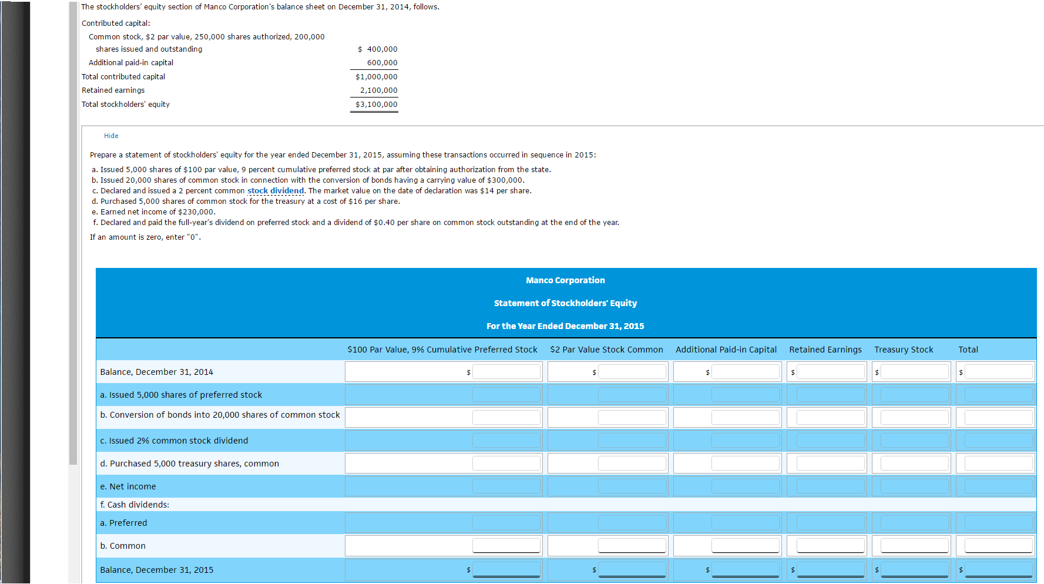
Task: Click the Preferred Stock input for Balance December 31 2014
Action: (x=506, y=371)
